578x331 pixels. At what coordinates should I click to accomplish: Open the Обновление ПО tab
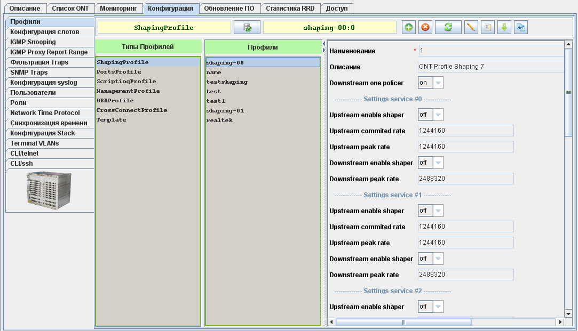pos(229,9)
